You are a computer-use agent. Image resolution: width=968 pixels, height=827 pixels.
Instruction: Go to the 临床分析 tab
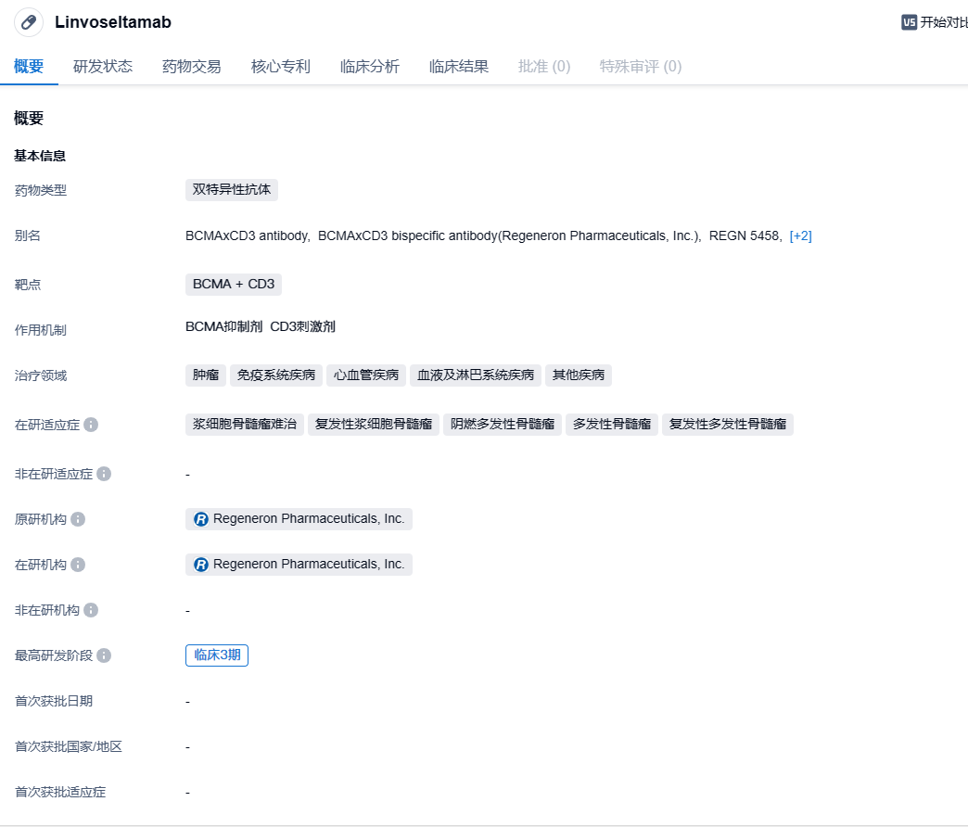pyautogui.click(x=370, y=67)
